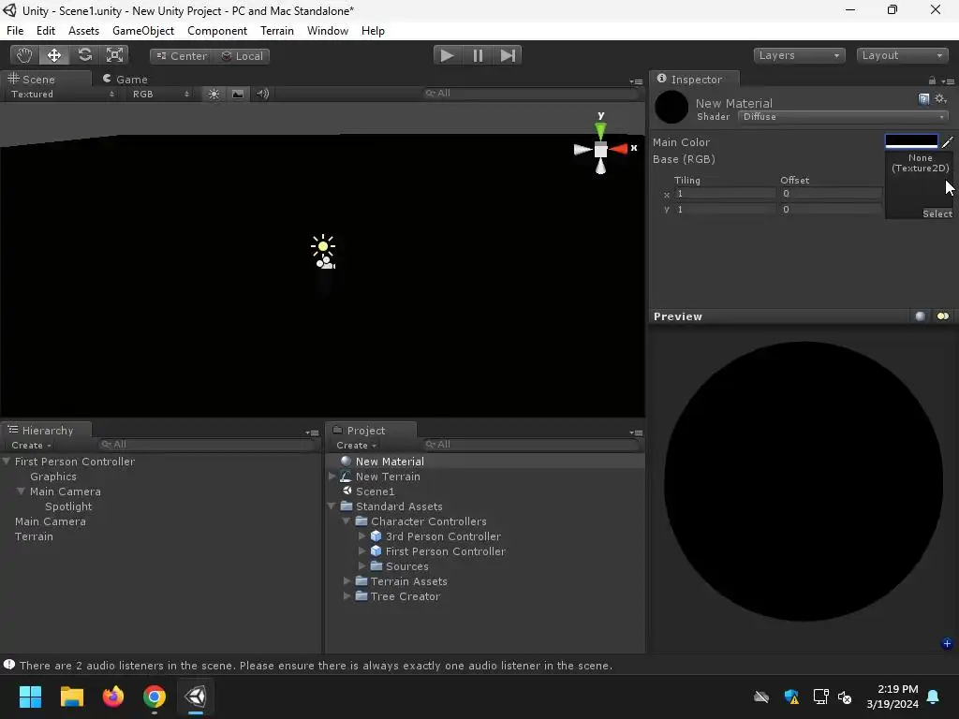
Task: Click the red X axis of the scene gizmo
Action: coord(618,149)
